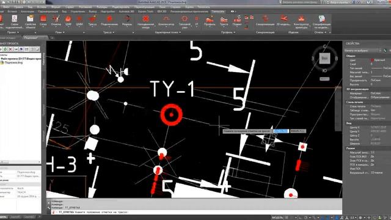Viewport: 391px width, 220px height.
Task: Open the 3D модель tool
Action: pos(283,20)
